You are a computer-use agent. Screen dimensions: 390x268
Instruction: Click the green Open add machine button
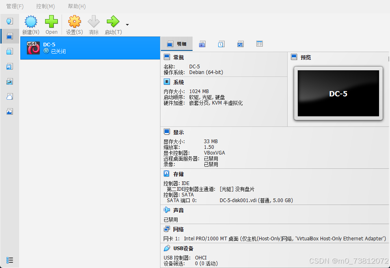52,25
